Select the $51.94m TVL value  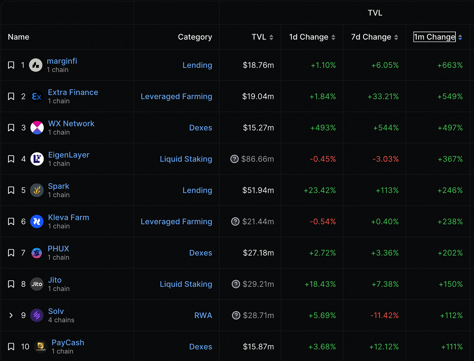click(x=258, y=190)
